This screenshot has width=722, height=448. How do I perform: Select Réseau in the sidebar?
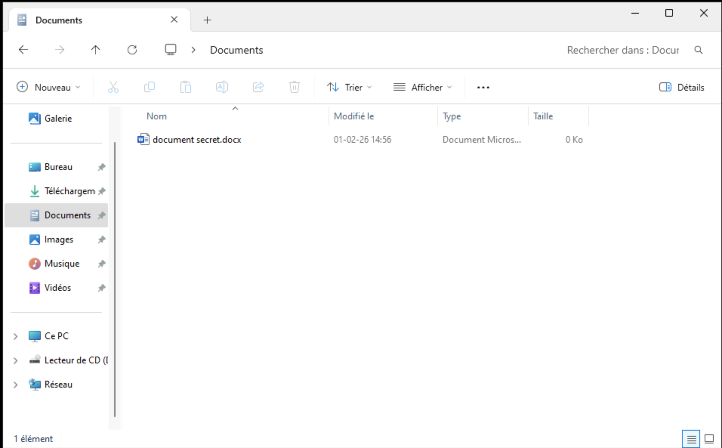click(x=57, y=385)
